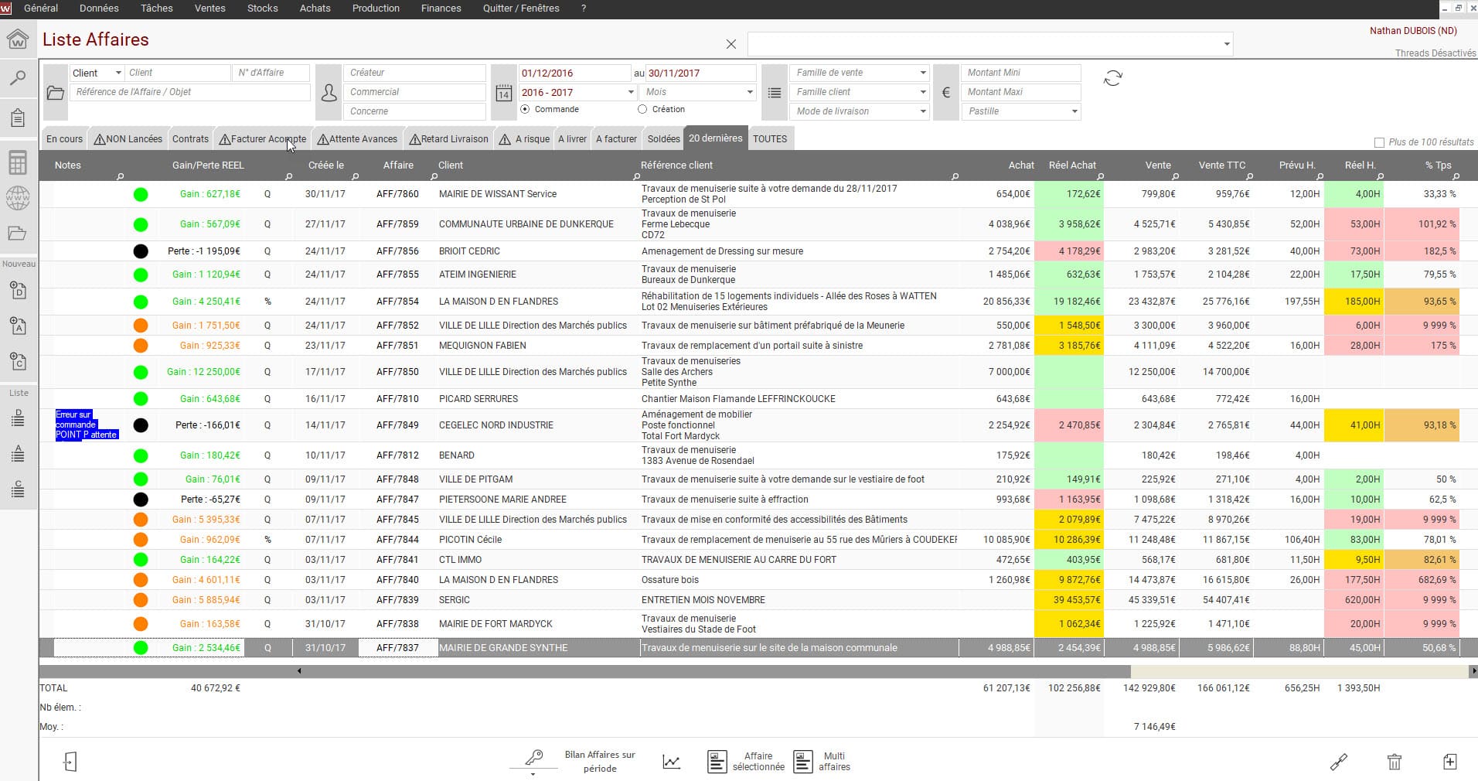
Task: Click the start date field 01/12/2016
Action: click(574, 73)
